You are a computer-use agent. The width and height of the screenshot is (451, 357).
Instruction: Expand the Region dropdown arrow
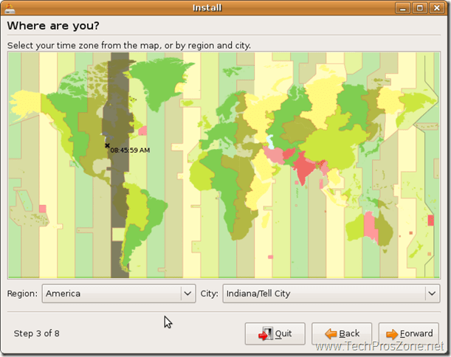click(x=187, y=294)
